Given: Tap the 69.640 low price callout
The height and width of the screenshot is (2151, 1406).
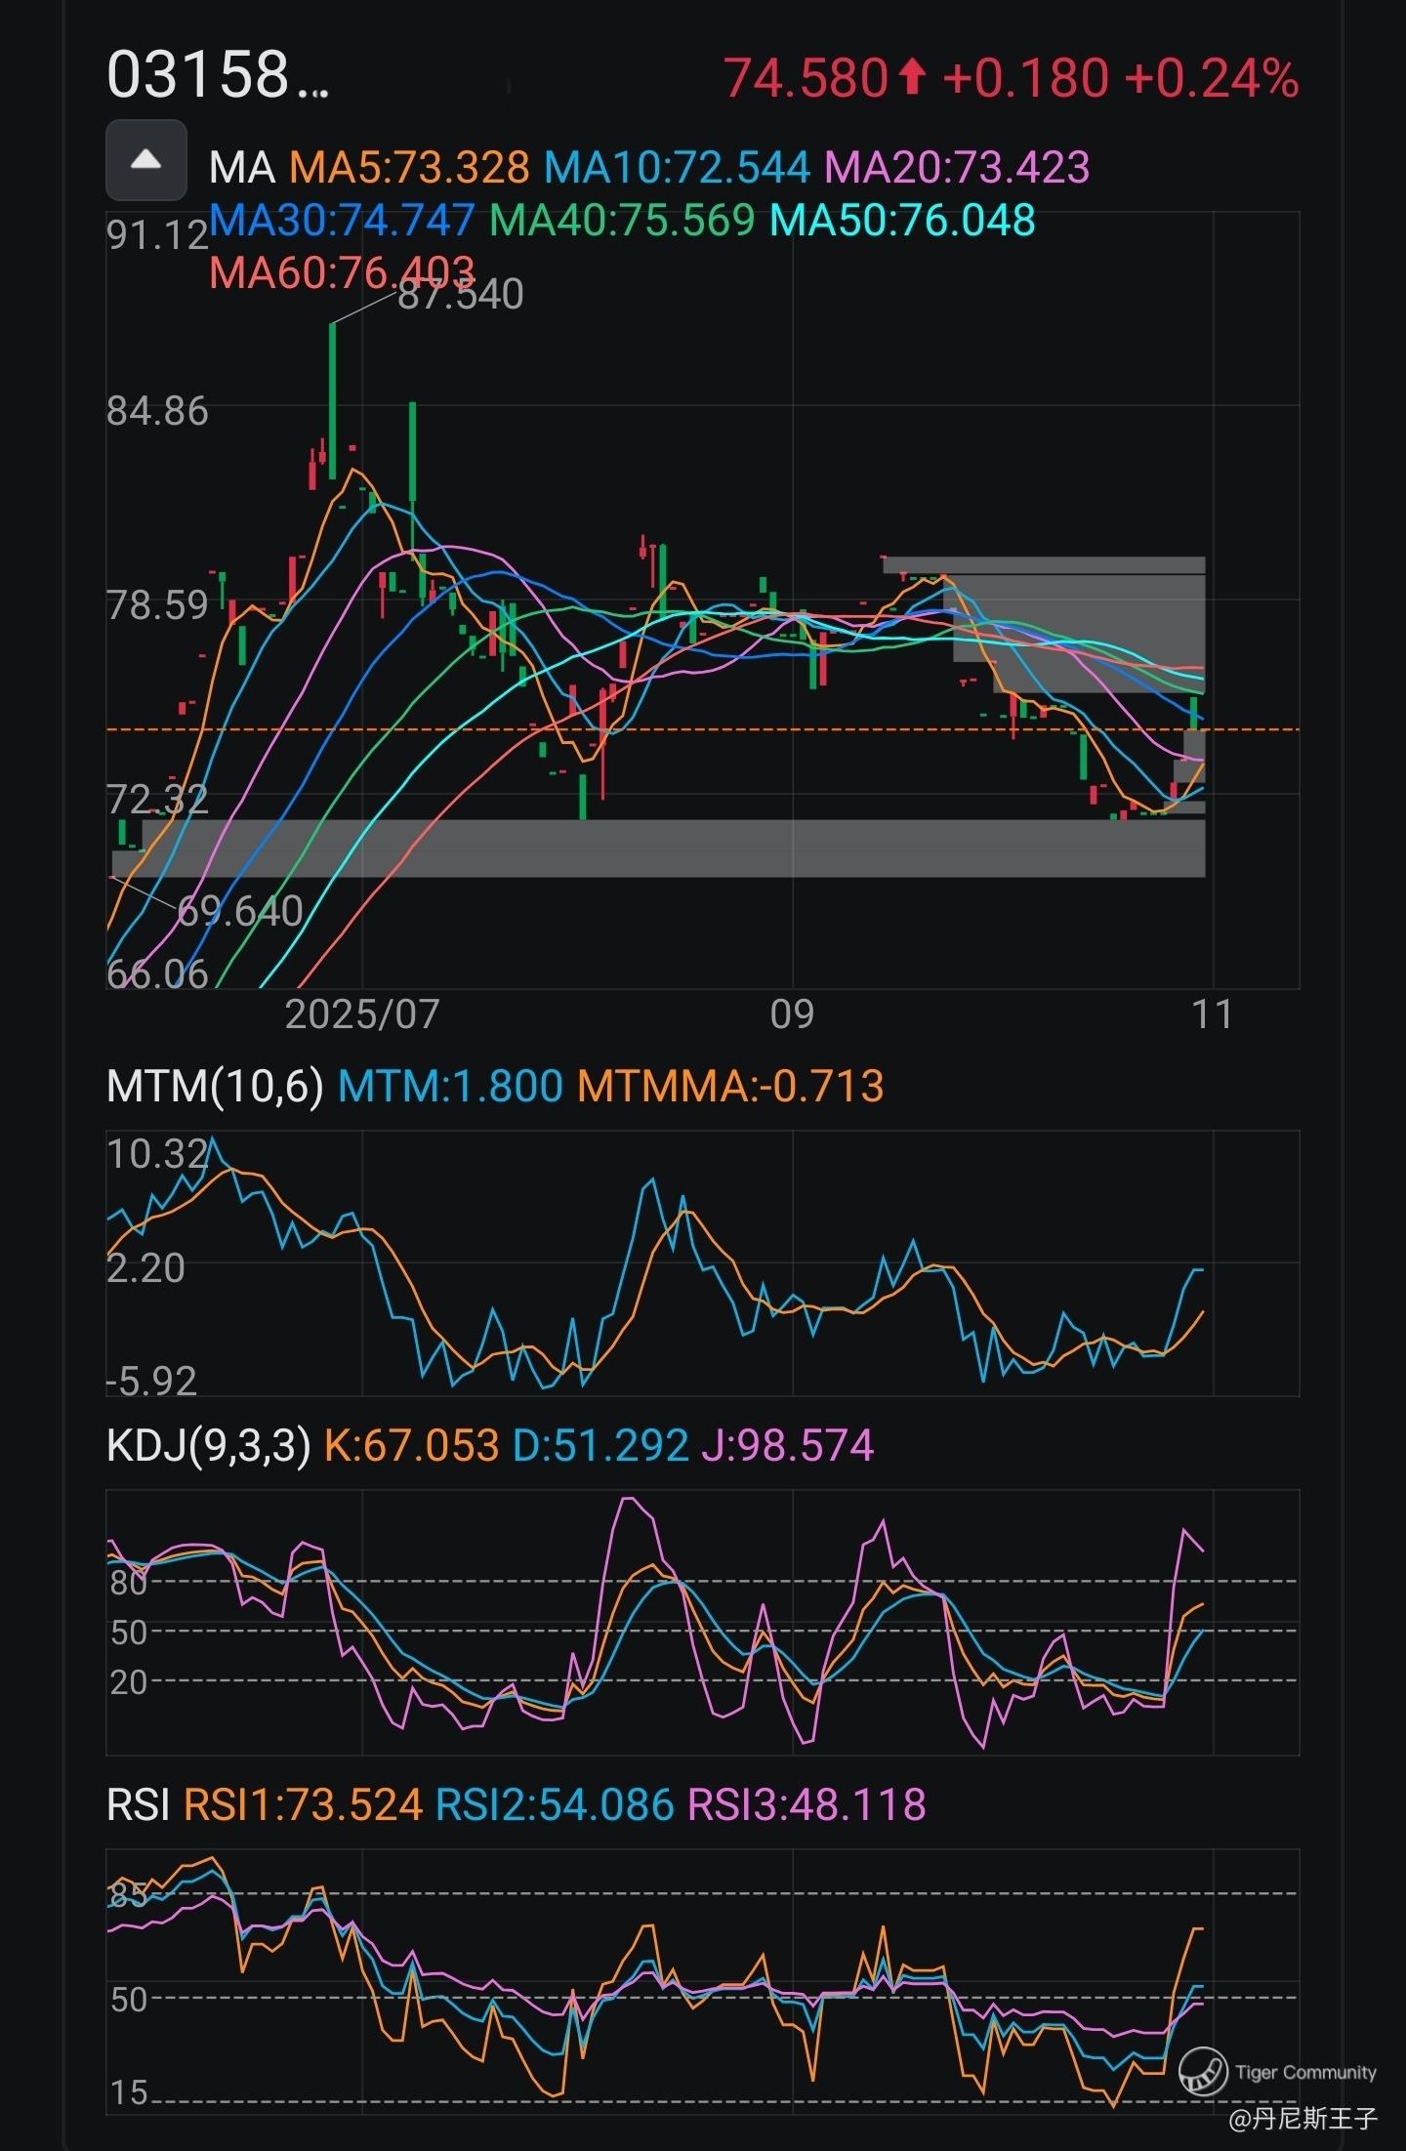Looking at the screenshot, I should tap(240, 911).
